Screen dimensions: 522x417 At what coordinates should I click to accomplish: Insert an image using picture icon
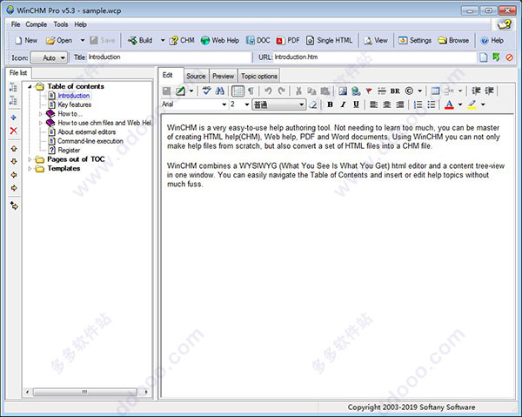343,91
